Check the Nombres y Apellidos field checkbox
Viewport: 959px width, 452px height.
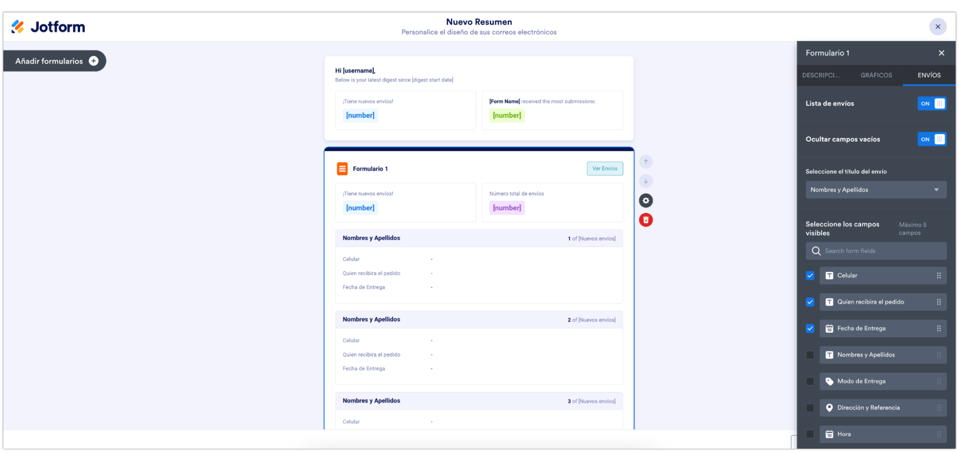[810, 355]
